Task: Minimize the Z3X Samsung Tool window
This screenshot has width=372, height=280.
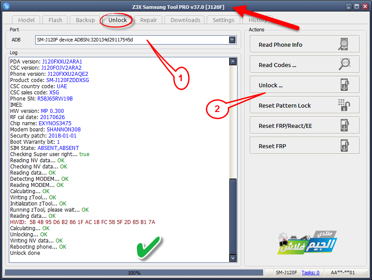Action: point(348,7)
